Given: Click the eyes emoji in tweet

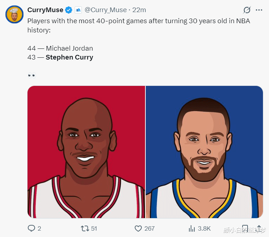Looking at the screenshot, I should [x=32, y=76].
